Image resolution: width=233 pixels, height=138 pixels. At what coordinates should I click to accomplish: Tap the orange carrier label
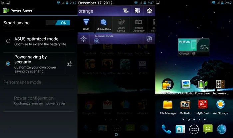(x=86, y=11)
